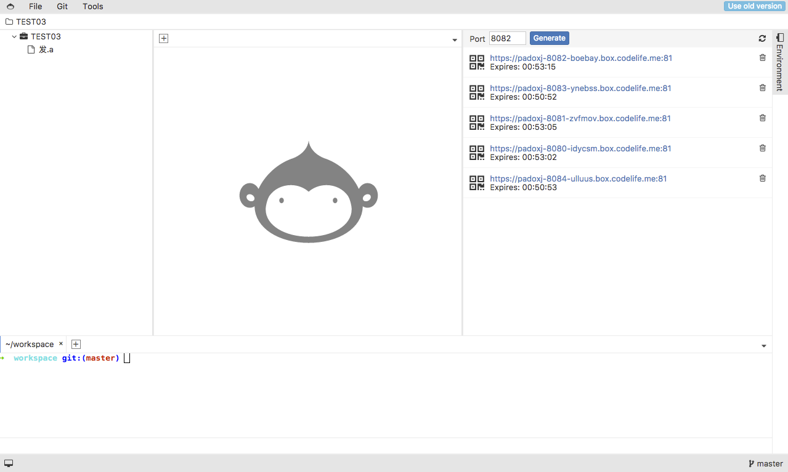788x472 pixels.
Task: Open the Git menu
Action: pos(62,6)
